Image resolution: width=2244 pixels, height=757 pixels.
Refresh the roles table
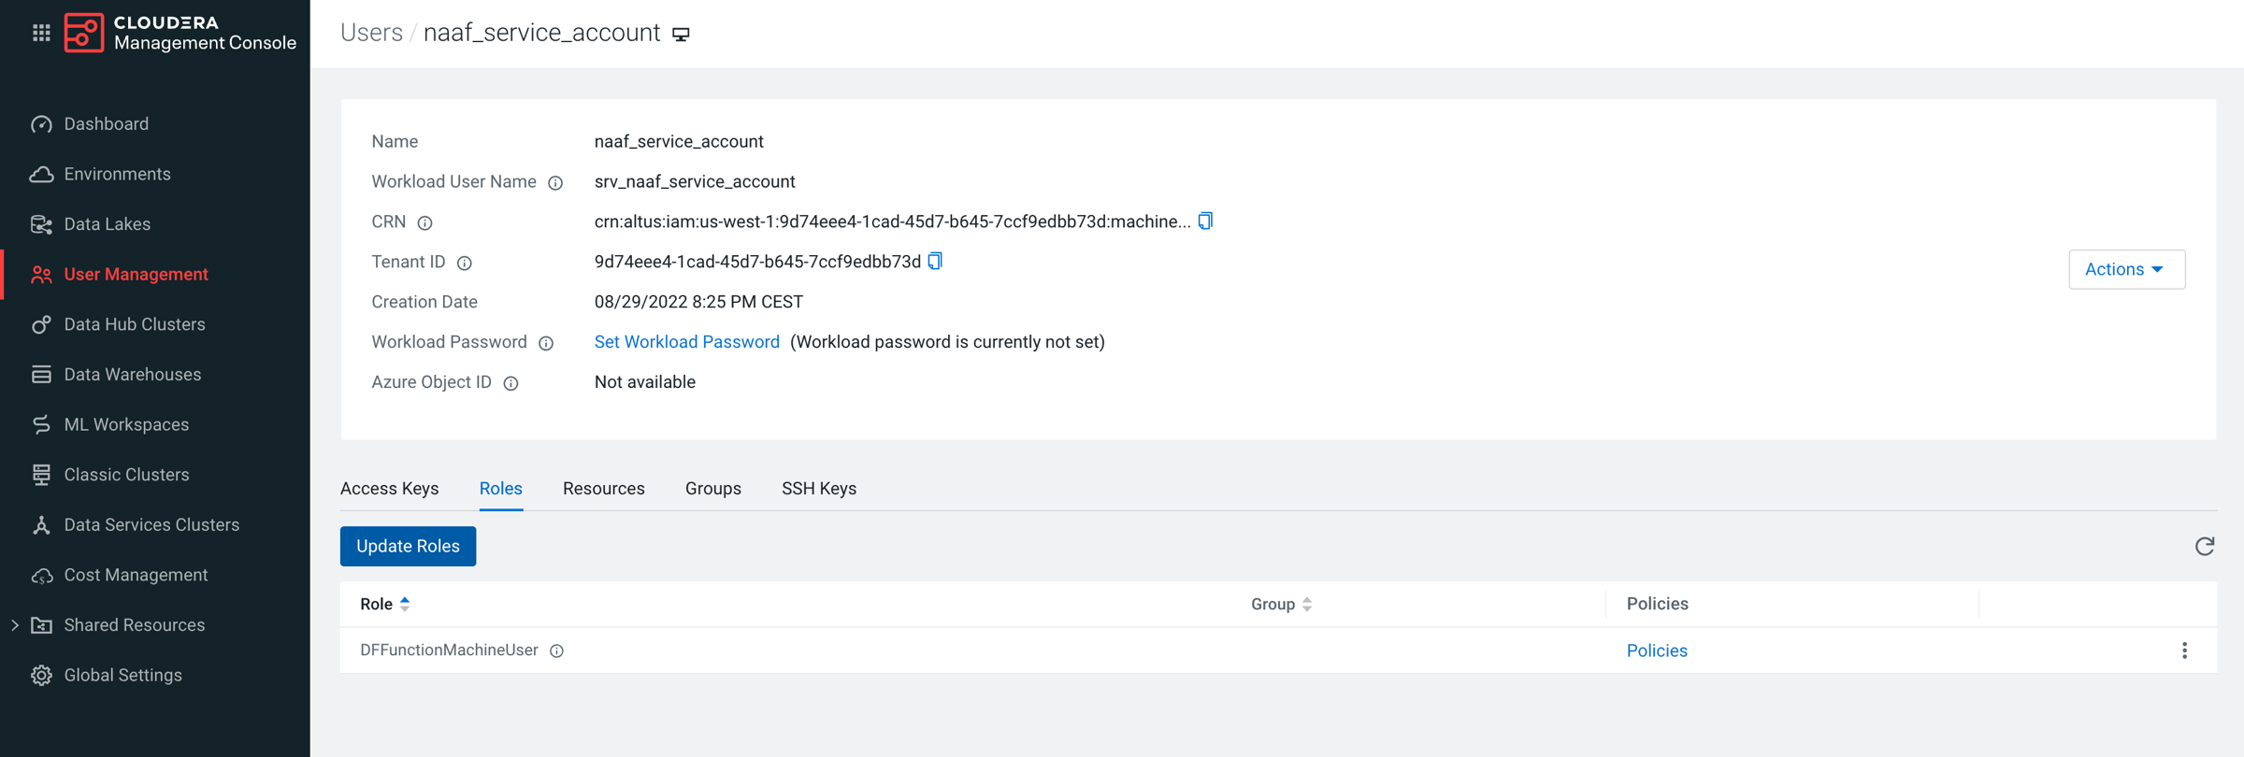click(x=2204, y=547)
